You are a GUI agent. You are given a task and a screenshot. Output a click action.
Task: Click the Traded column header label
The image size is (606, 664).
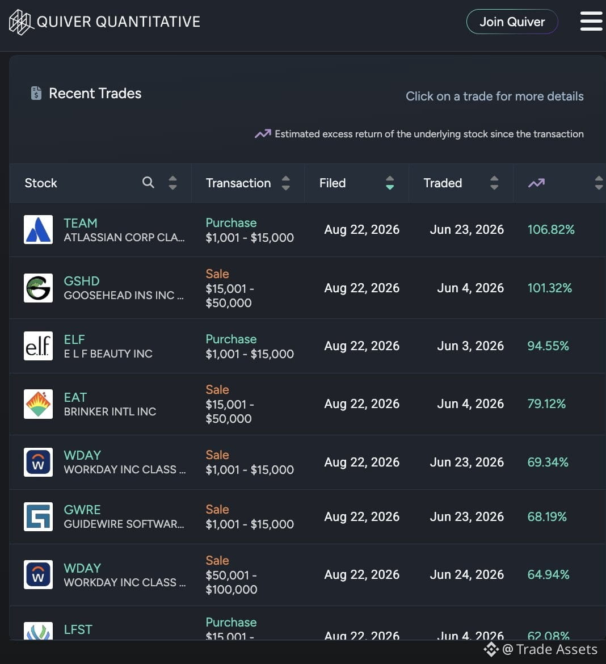coord(443,183)
